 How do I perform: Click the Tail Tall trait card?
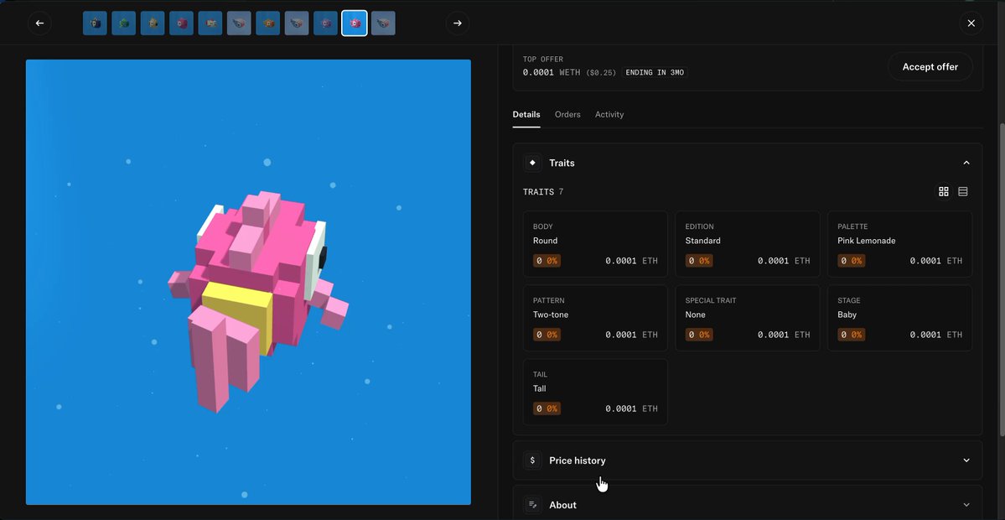(595, 392)
